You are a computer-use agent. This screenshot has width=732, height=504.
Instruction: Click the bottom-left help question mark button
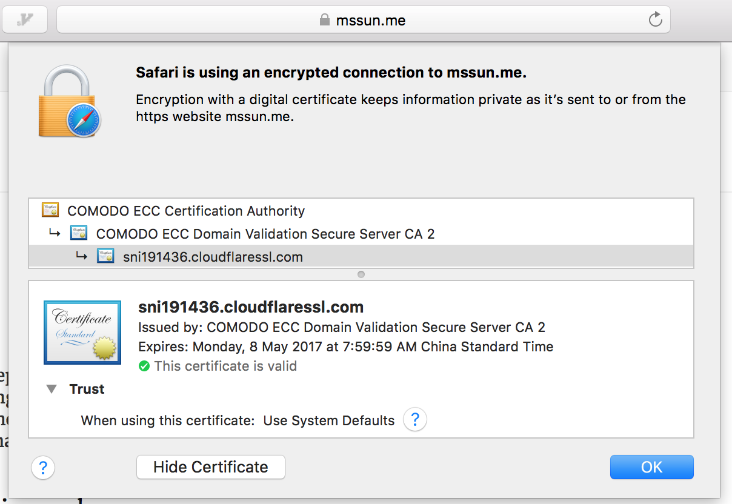(x=43, y=468)
